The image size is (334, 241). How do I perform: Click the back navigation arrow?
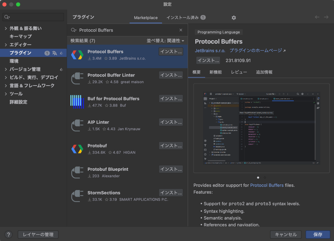point(317,17)
